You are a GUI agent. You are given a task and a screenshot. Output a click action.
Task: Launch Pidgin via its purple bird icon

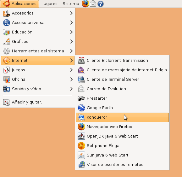pos(81,70)
